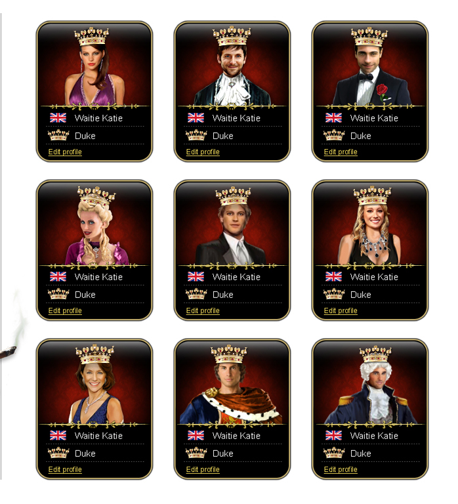The height and width of the screenshot is (504, 458).
Task: Open Edit profile on bearded smiling man's card
Action: click(203, 152)
